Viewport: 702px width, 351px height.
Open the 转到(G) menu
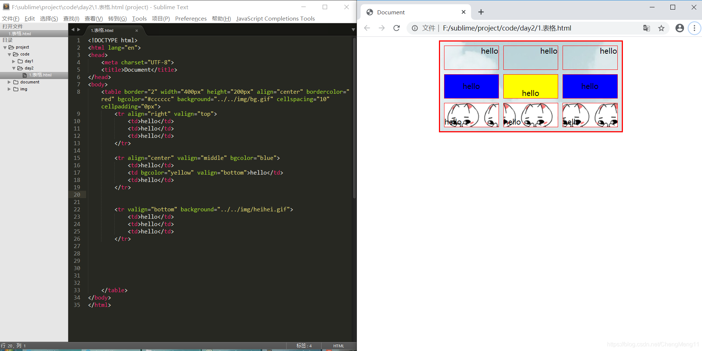117,19
